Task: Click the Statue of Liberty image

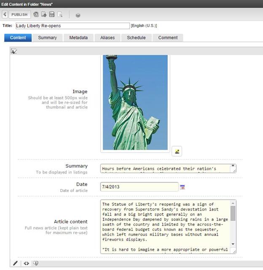Action: pos(135,102)
